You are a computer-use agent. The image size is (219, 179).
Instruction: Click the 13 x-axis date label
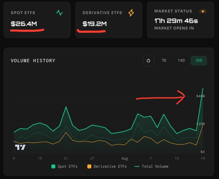point(177,158)
